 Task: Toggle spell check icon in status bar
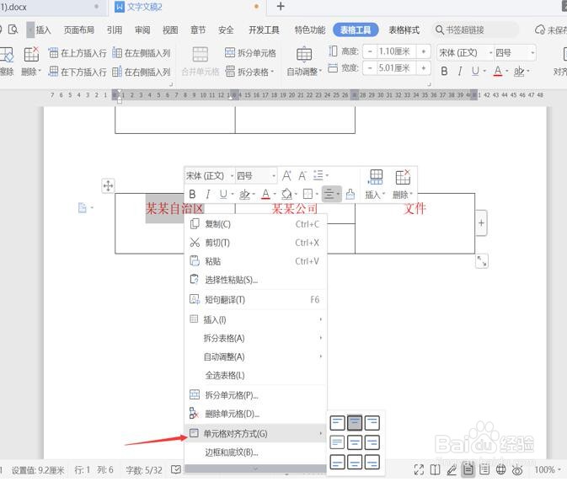point(176,469)
